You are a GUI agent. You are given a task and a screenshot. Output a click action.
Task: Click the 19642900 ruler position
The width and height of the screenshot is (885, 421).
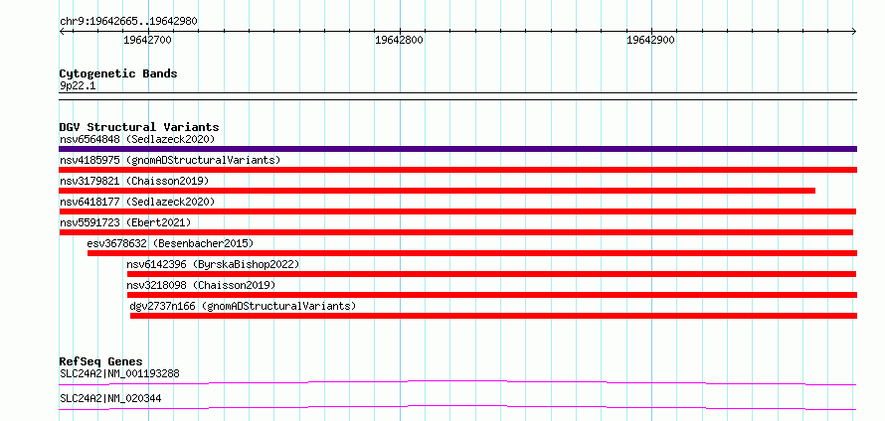tap(651, 40)
